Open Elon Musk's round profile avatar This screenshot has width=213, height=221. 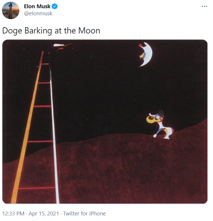pyautogui.click(x=11, y=11)
